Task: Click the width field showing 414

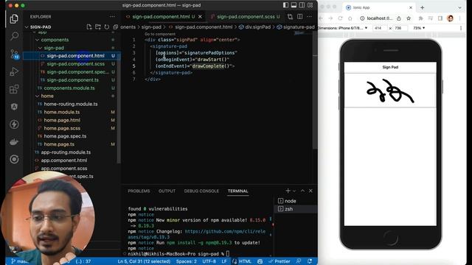Action: tap(380, 28)
